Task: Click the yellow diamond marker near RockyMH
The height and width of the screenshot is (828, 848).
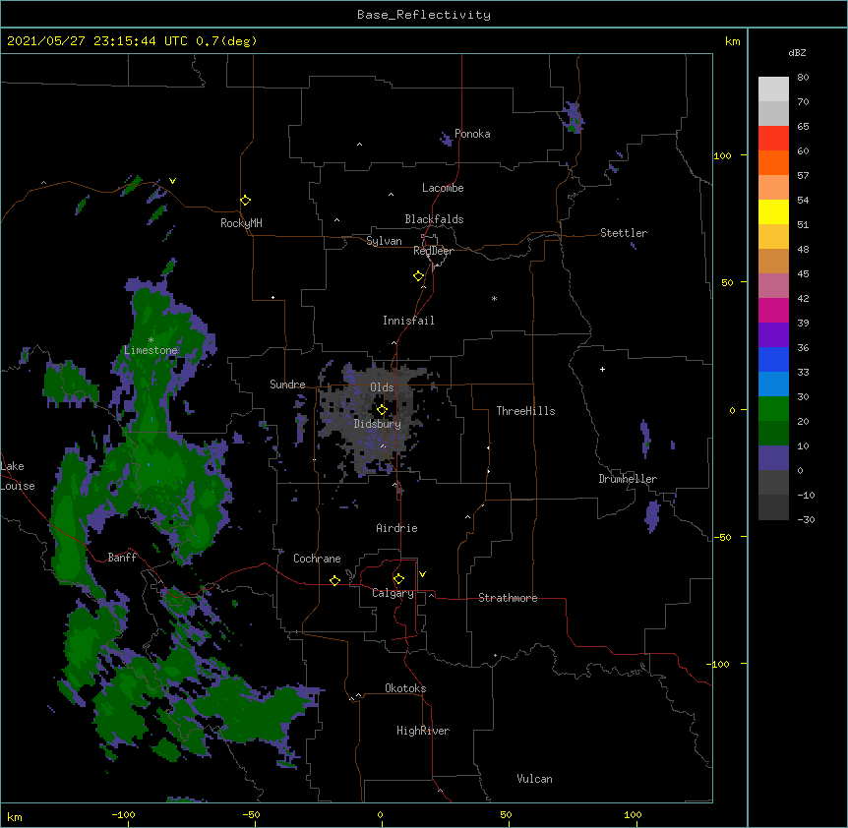Action: pyautogui.click(x=245, y=201)
